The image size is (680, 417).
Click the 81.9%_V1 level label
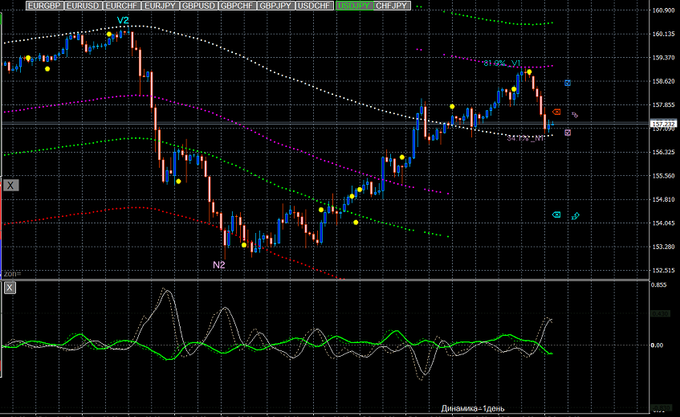(x=502, y=63)
